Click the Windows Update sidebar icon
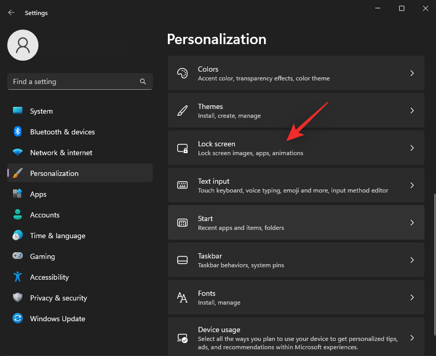Image resolution: width=436 pixels, height=356 pixels. 17,319
